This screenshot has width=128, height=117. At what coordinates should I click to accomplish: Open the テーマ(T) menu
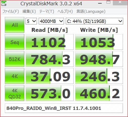47,11
